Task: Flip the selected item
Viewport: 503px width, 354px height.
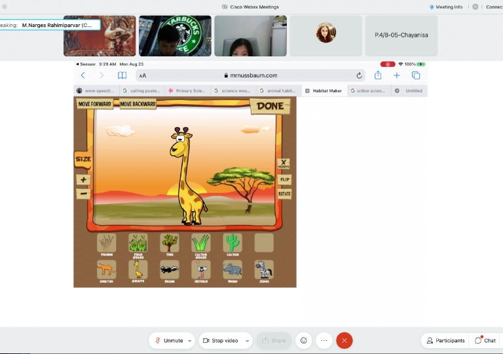Action: tap(284, 179)
